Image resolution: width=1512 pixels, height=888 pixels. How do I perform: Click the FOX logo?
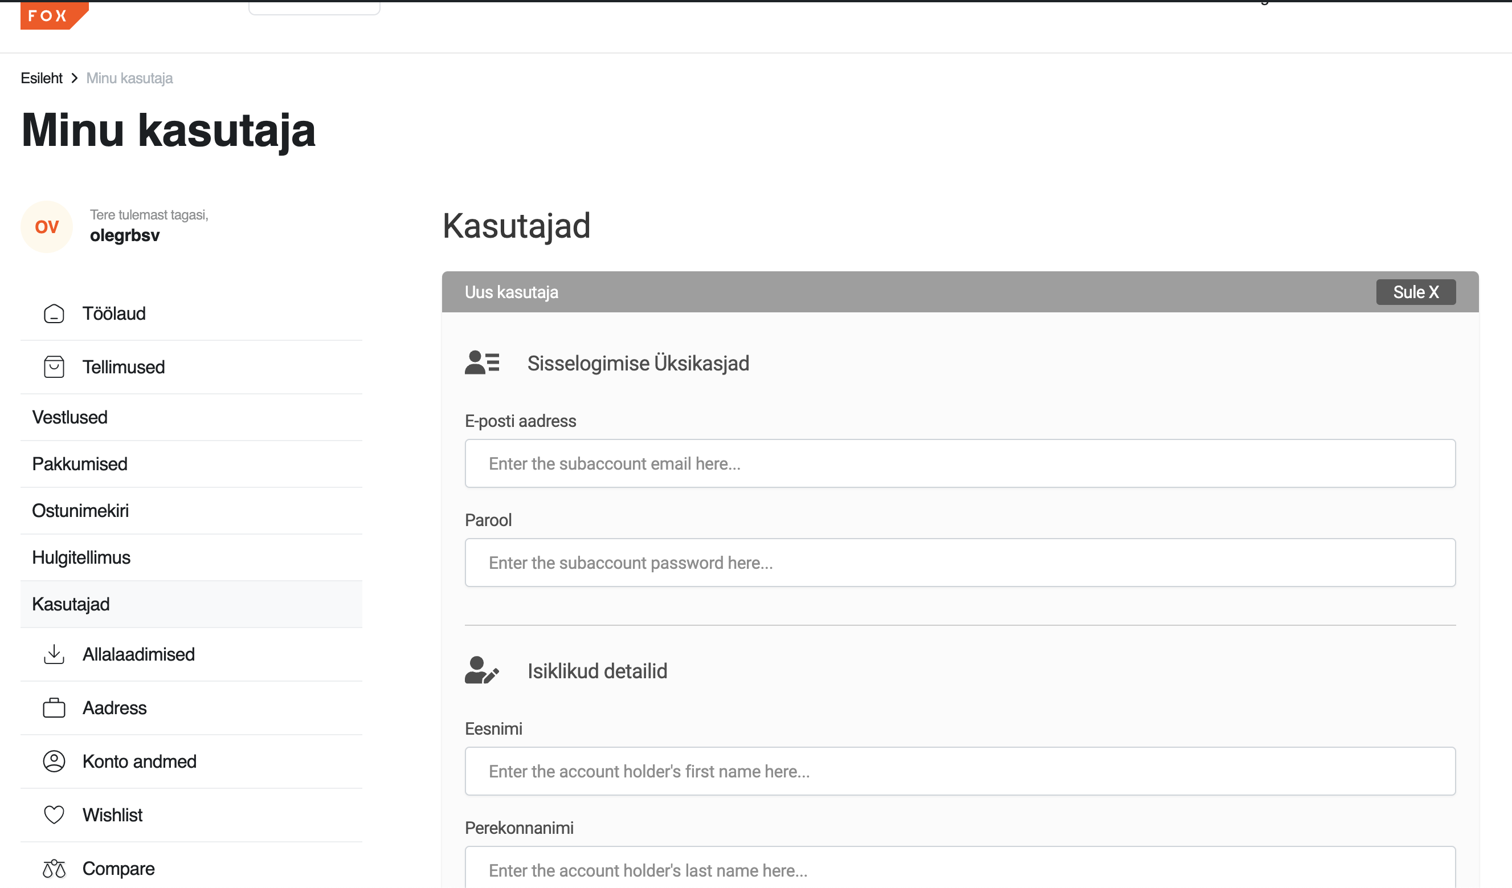[54, 15]
